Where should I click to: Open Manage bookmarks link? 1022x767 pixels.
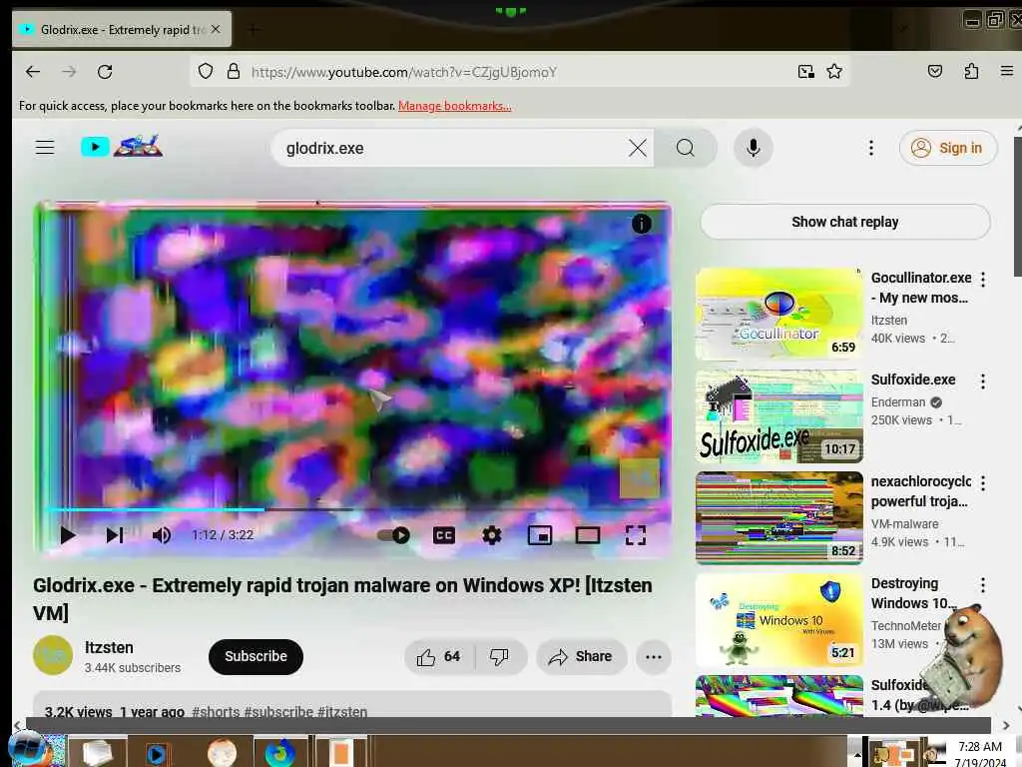click(455, 106)
